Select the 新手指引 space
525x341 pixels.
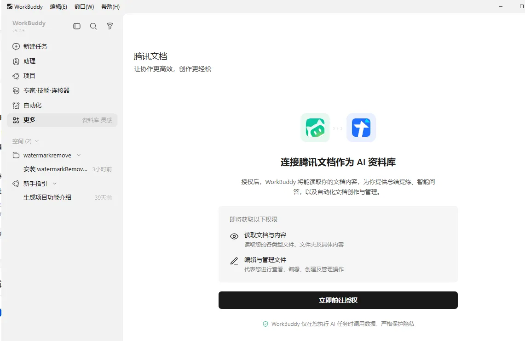[35, 184]
